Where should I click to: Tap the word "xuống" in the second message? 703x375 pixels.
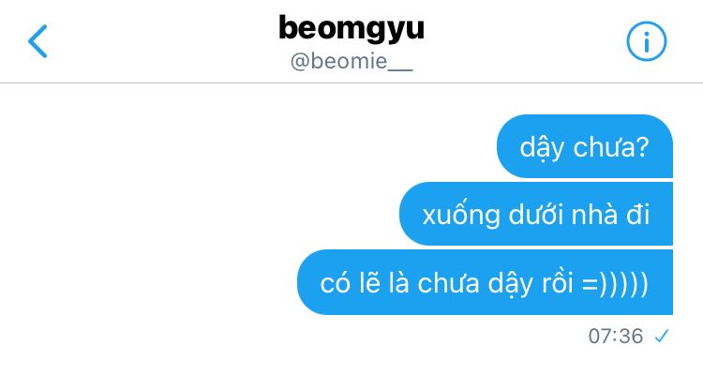click(461, 216)
